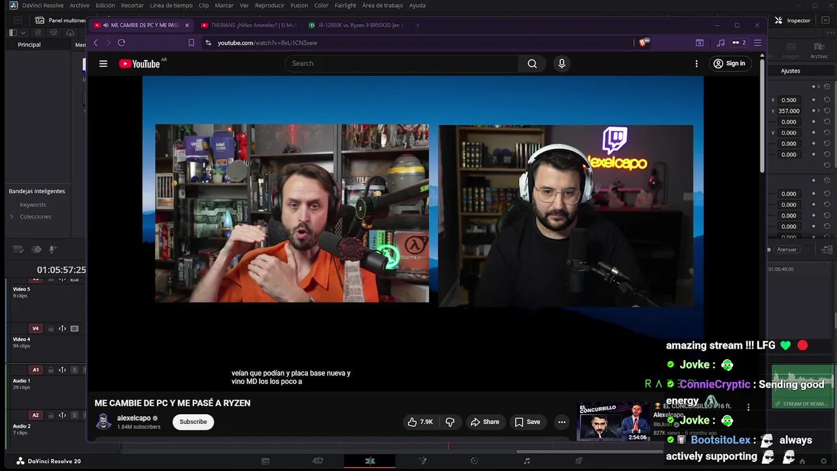Lock the Video 4 track
837x471 pixels.
click(x=50, y=328)
